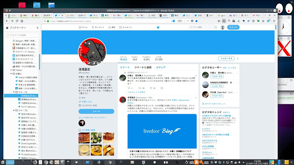The image size is (294, 165).
Task: Open page actions menu in address bar
Action: pyautogui.click(x=188, y=21)
